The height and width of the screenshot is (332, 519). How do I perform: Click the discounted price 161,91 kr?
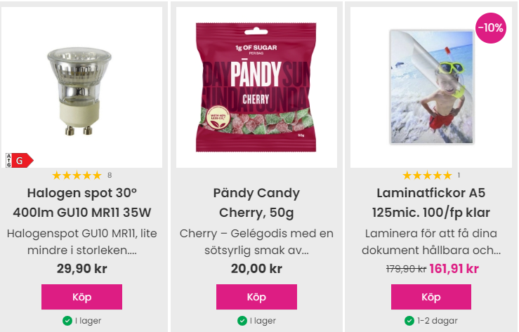pos(454,269)
